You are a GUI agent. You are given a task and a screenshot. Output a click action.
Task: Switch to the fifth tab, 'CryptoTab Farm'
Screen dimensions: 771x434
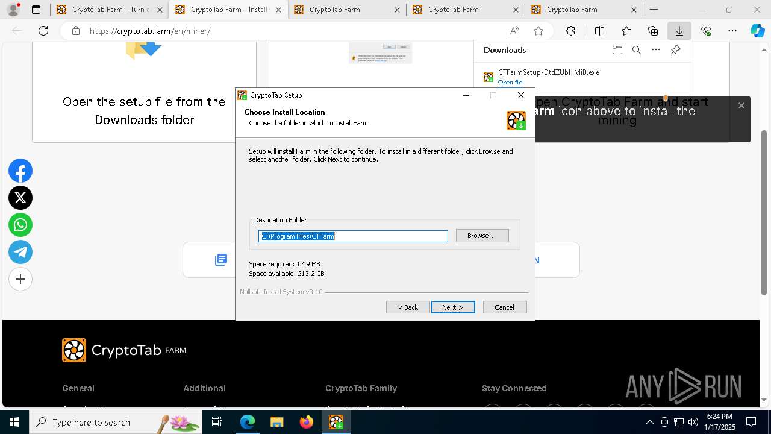[584, 10]
